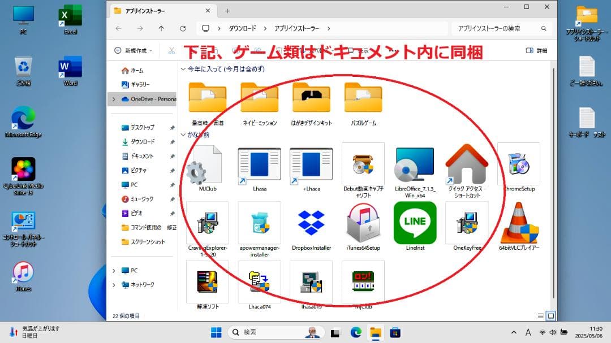Select the ChromeSetup installer icon
This screenshot has height=343, width=611.
pos(519,164)
